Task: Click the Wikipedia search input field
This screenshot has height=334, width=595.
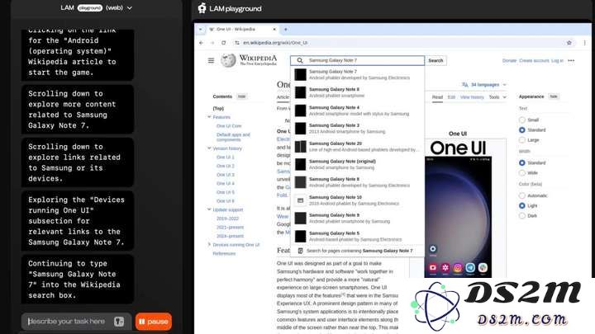Action: coord(358,60)
